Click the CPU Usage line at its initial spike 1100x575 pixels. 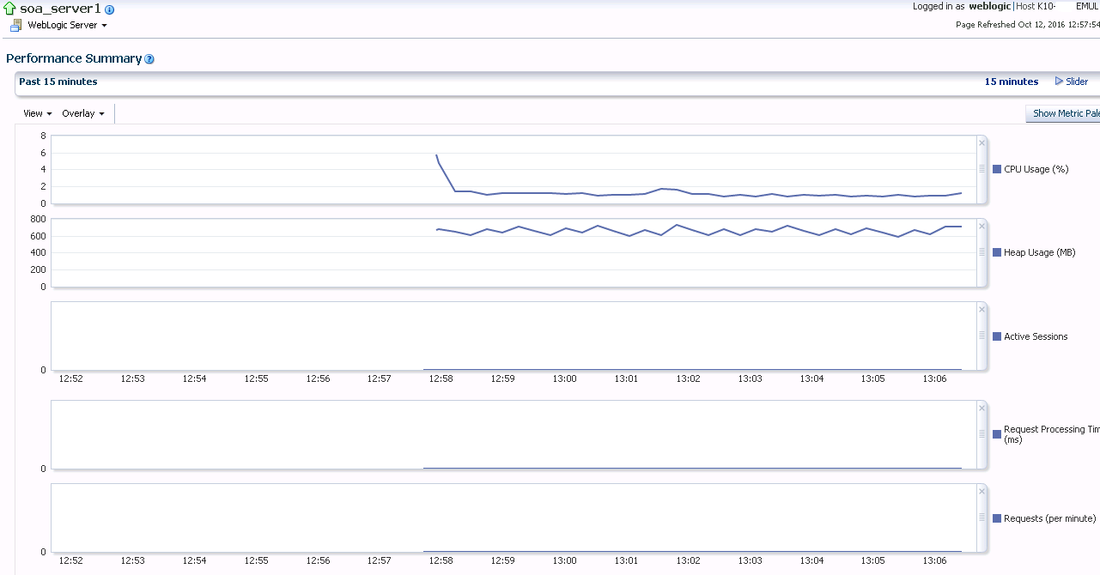[437, 156]
